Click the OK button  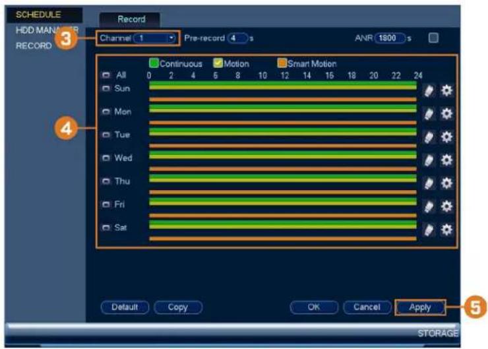(x=314, y=307)
